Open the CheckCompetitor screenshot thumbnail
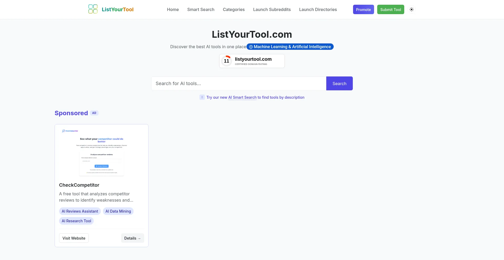 click(x=102, y=153)
